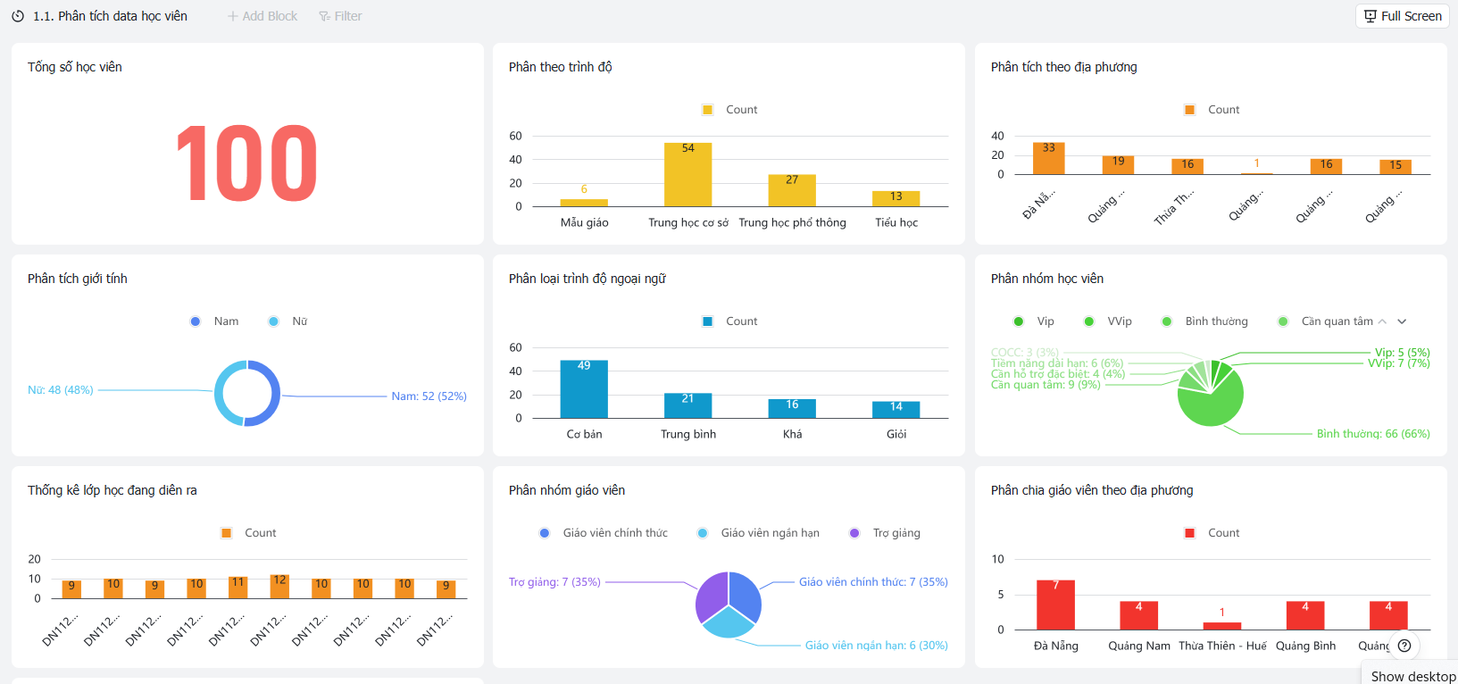Toggle Vip legend in student group chart
Viewport: 1458px width, 684px height.
[1034, 321]
